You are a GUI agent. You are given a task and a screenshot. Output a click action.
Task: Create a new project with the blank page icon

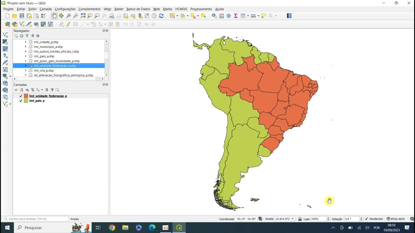7,16
